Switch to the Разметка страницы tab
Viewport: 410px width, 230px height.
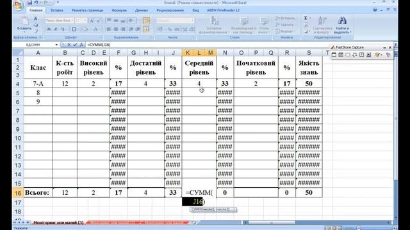(x=87, y=10)
